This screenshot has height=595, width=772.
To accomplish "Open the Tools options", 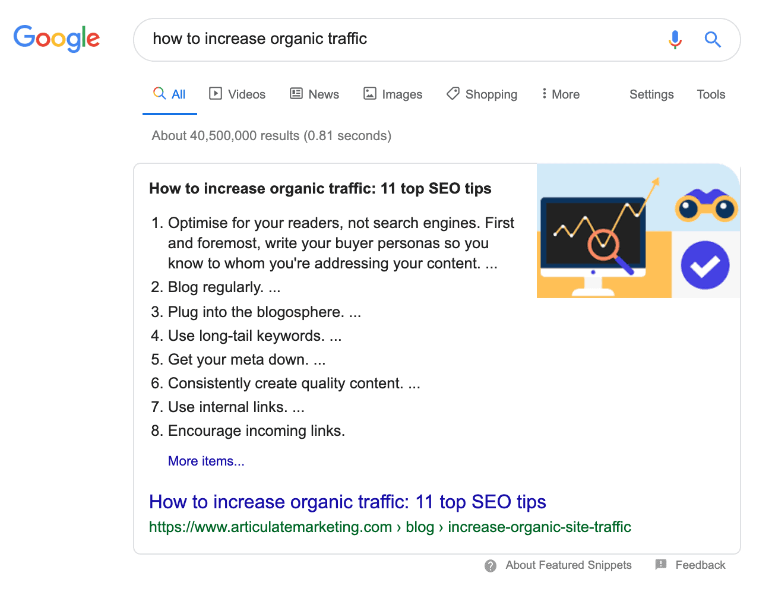I will pos(711,94).
